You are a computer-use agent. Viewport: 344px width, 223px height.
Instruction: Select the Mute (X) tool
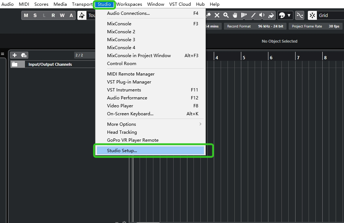(x=217, y=15)
